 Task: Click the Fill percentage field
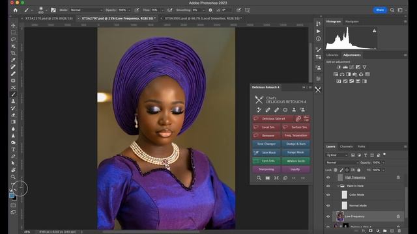pos(376,170)
